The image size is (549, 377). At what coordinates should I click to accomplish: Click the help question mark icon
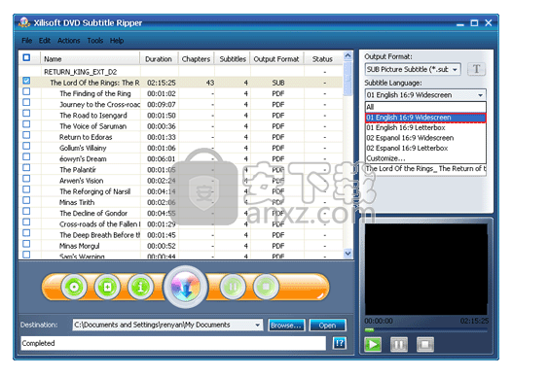pyautogui.click(x=340, y=343)
